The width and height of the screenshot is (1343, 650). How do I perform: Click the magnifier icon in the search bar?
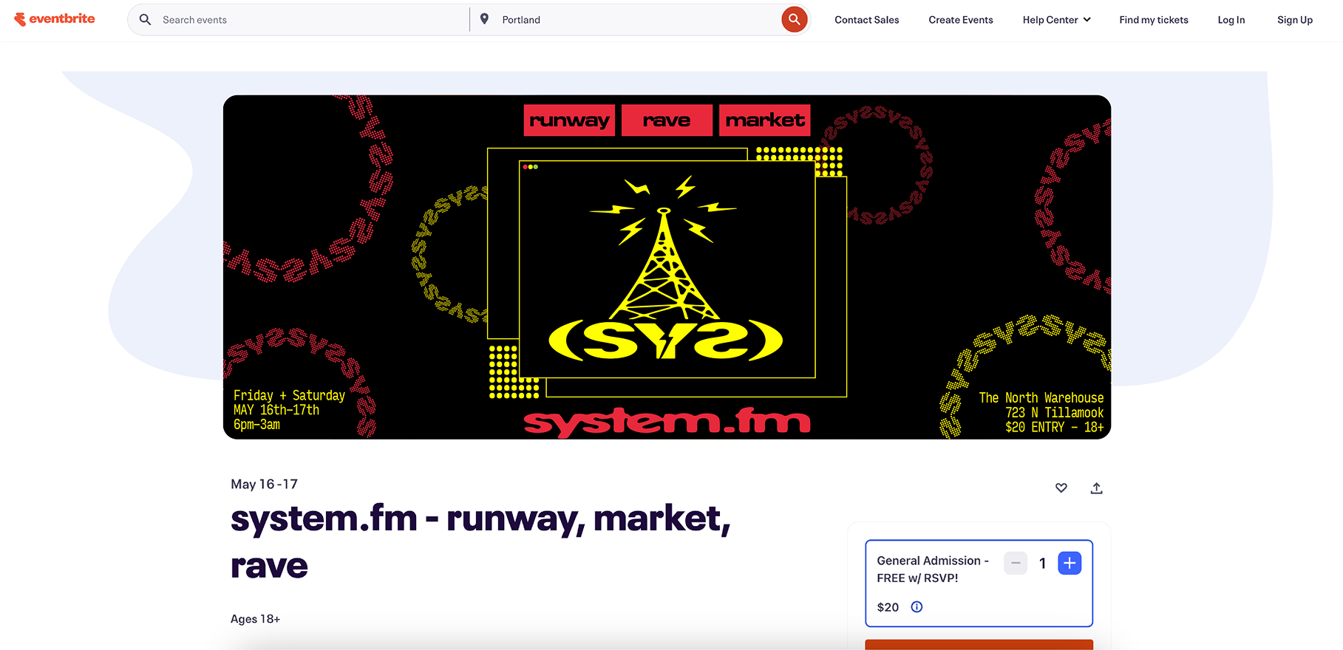(146, 19)
